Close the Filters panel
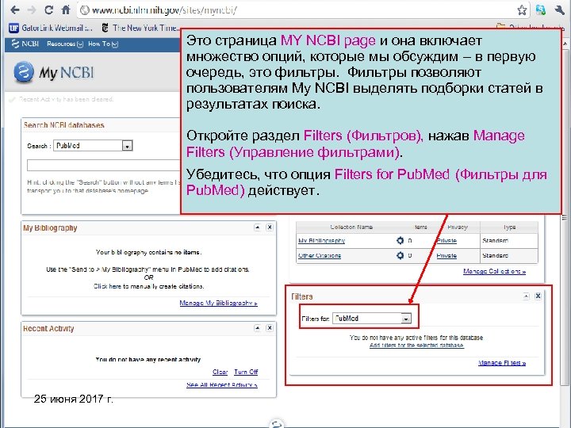571x428 pixels. 538,296
